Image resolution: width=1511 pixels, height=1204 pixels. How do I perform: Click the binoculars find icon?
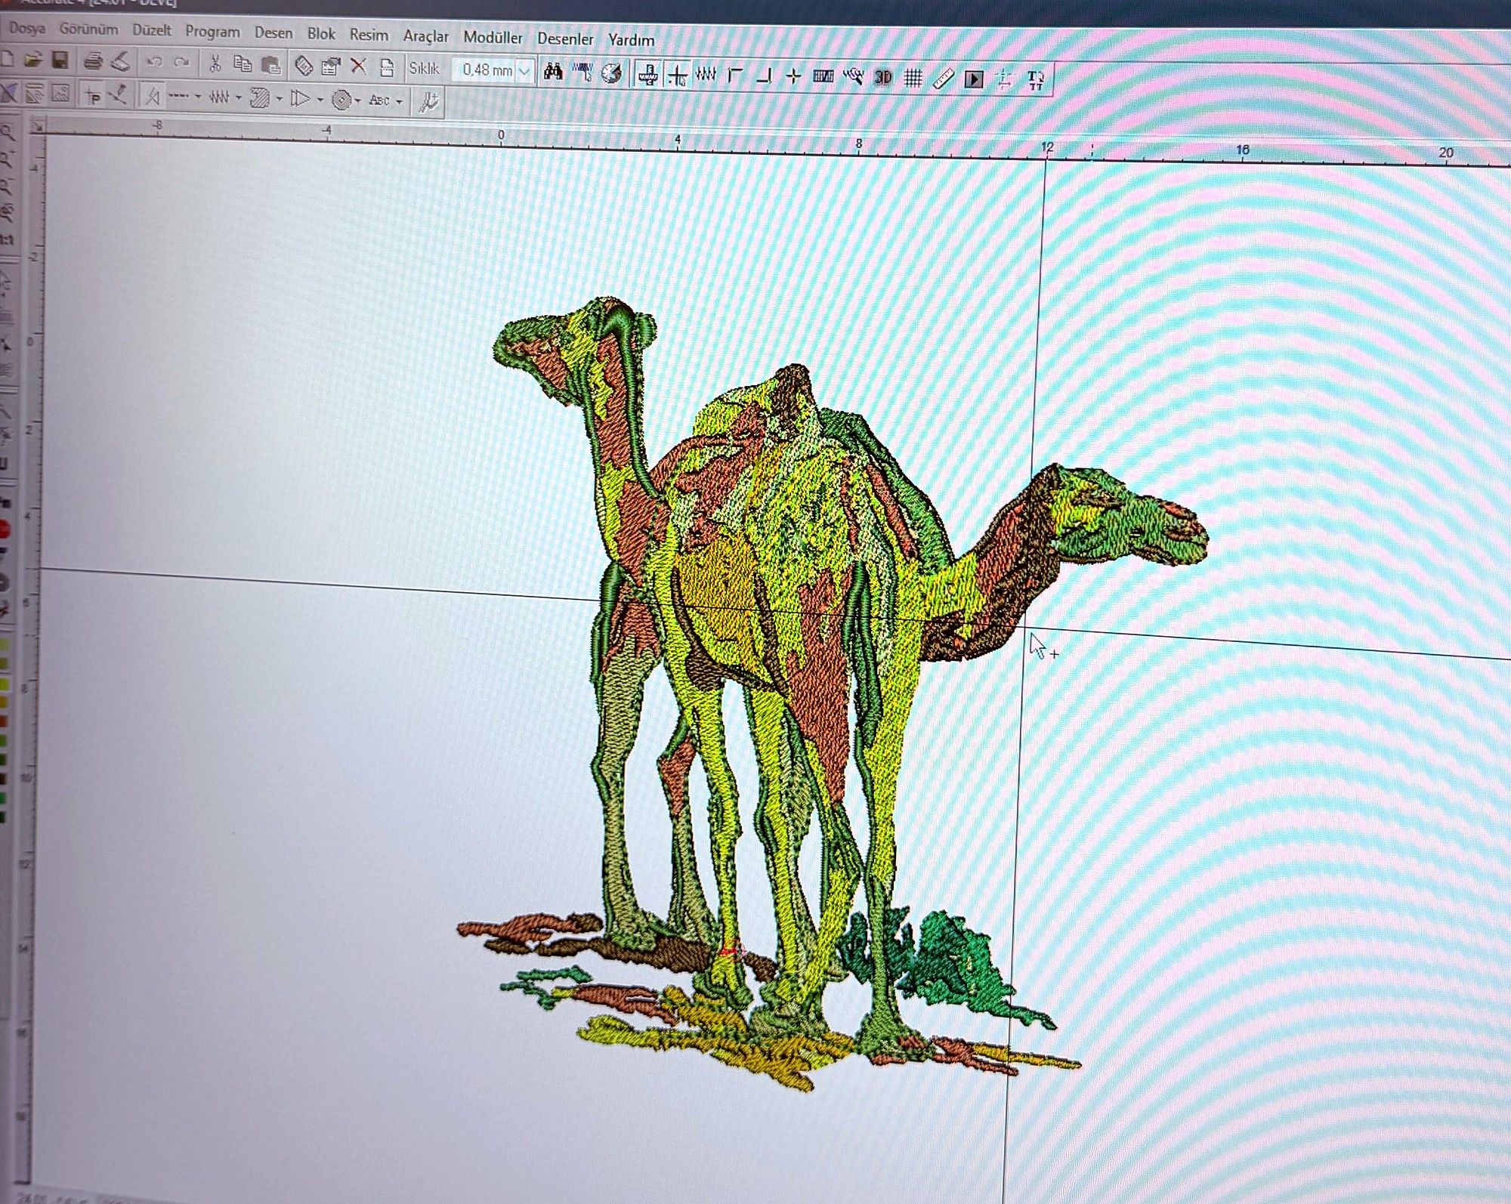(x=553, y=71)
